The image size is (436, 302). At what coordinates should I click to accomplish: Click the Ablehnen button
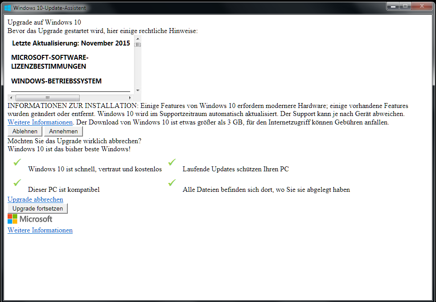click(x=25, y=132)
